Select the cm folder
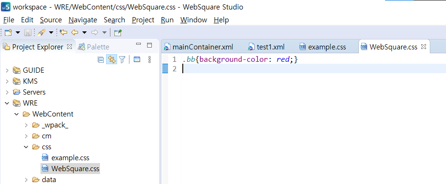446x184 pixels. pyautogui.click(x=47, y=136)
